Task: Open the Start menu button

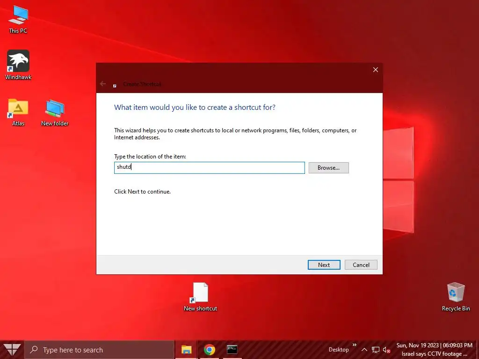Action: pyautogui.click(x=12, y=350)
